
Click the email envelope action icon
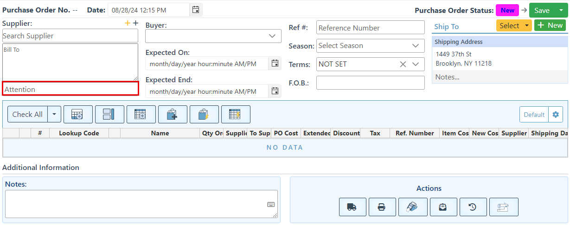pos(443,207)
